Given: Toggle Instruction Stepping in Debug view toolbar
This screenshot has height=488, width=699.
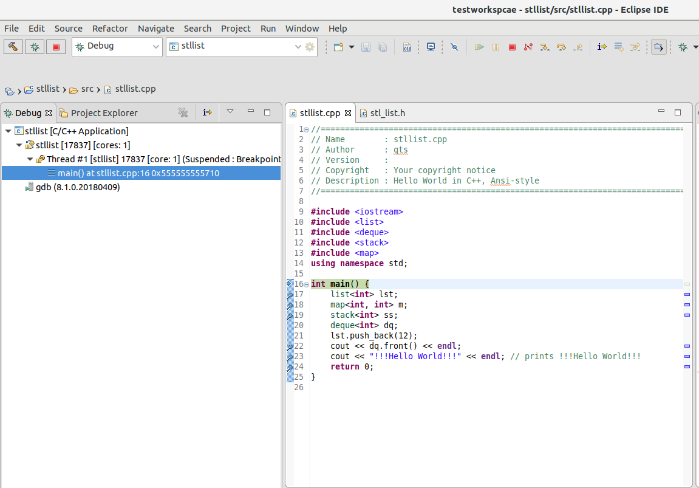Looking at the screenshot, I should point(207,112).
